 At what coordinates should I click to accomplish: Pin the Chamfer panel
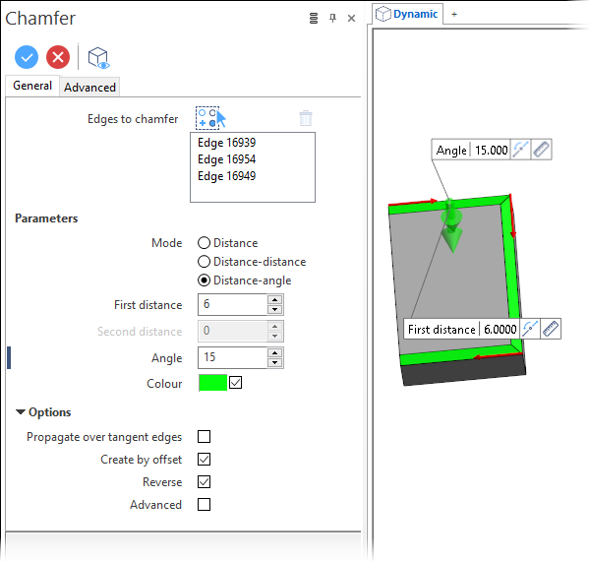coord(332,18)
